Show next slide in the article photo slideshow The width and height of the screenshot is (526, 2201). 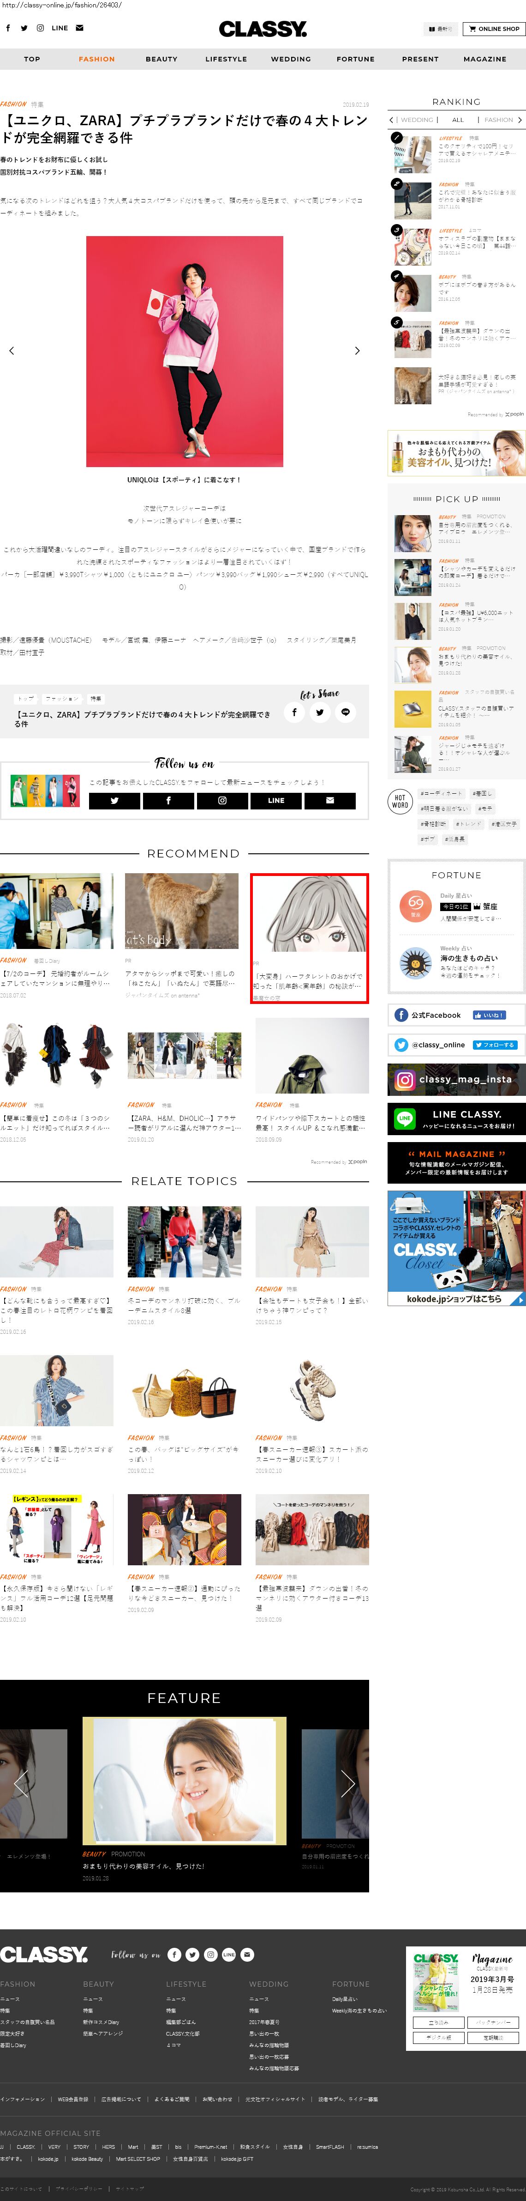[x=357, y=350]
